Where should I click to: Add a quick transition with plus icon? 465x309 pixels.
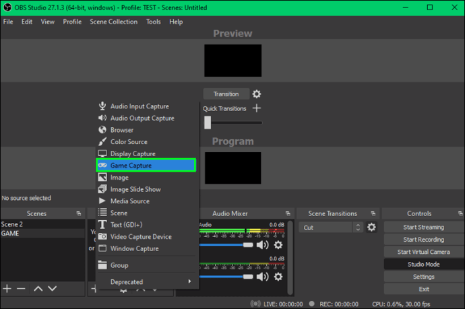(x=257, y=108)
